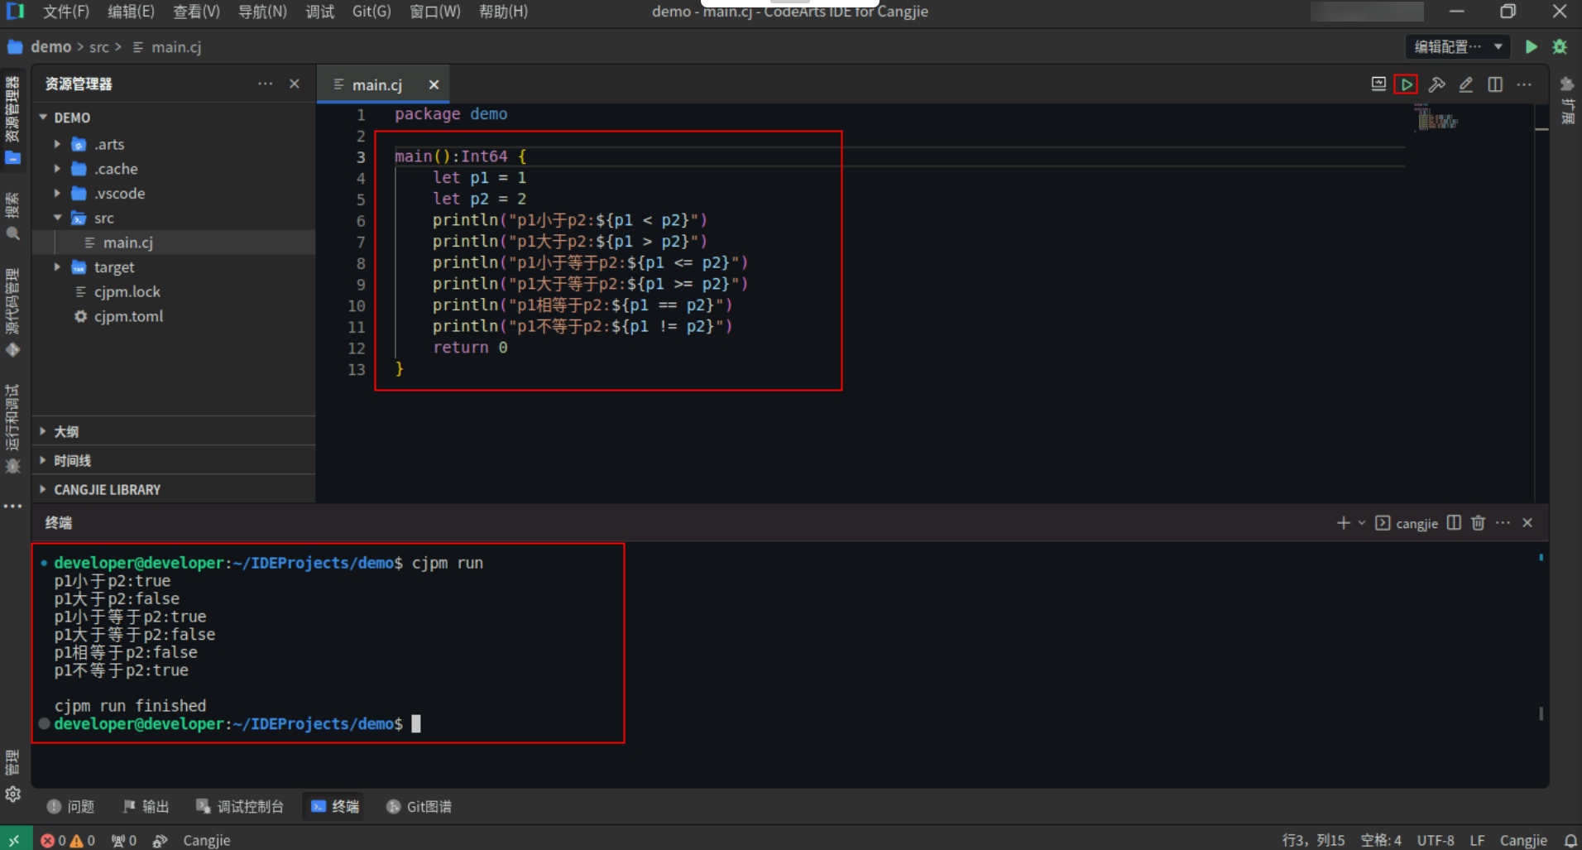
Task: Open the 文件(F) menu
Action: pyautogui.click(x=65, y=12)
